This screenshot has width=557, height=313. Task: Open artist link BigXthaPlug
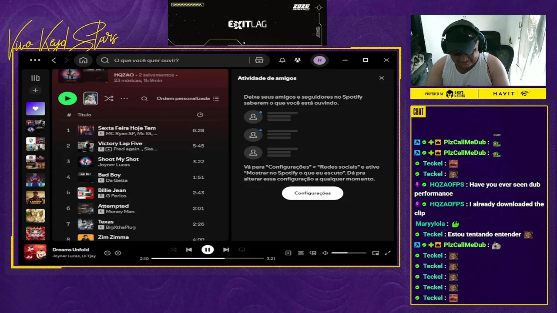tap(121, 227)
